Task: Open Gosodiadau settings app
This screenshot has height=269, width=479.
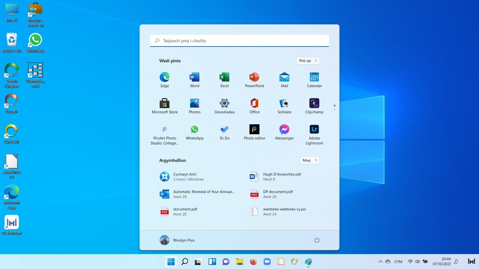Action: pos(224,106)
